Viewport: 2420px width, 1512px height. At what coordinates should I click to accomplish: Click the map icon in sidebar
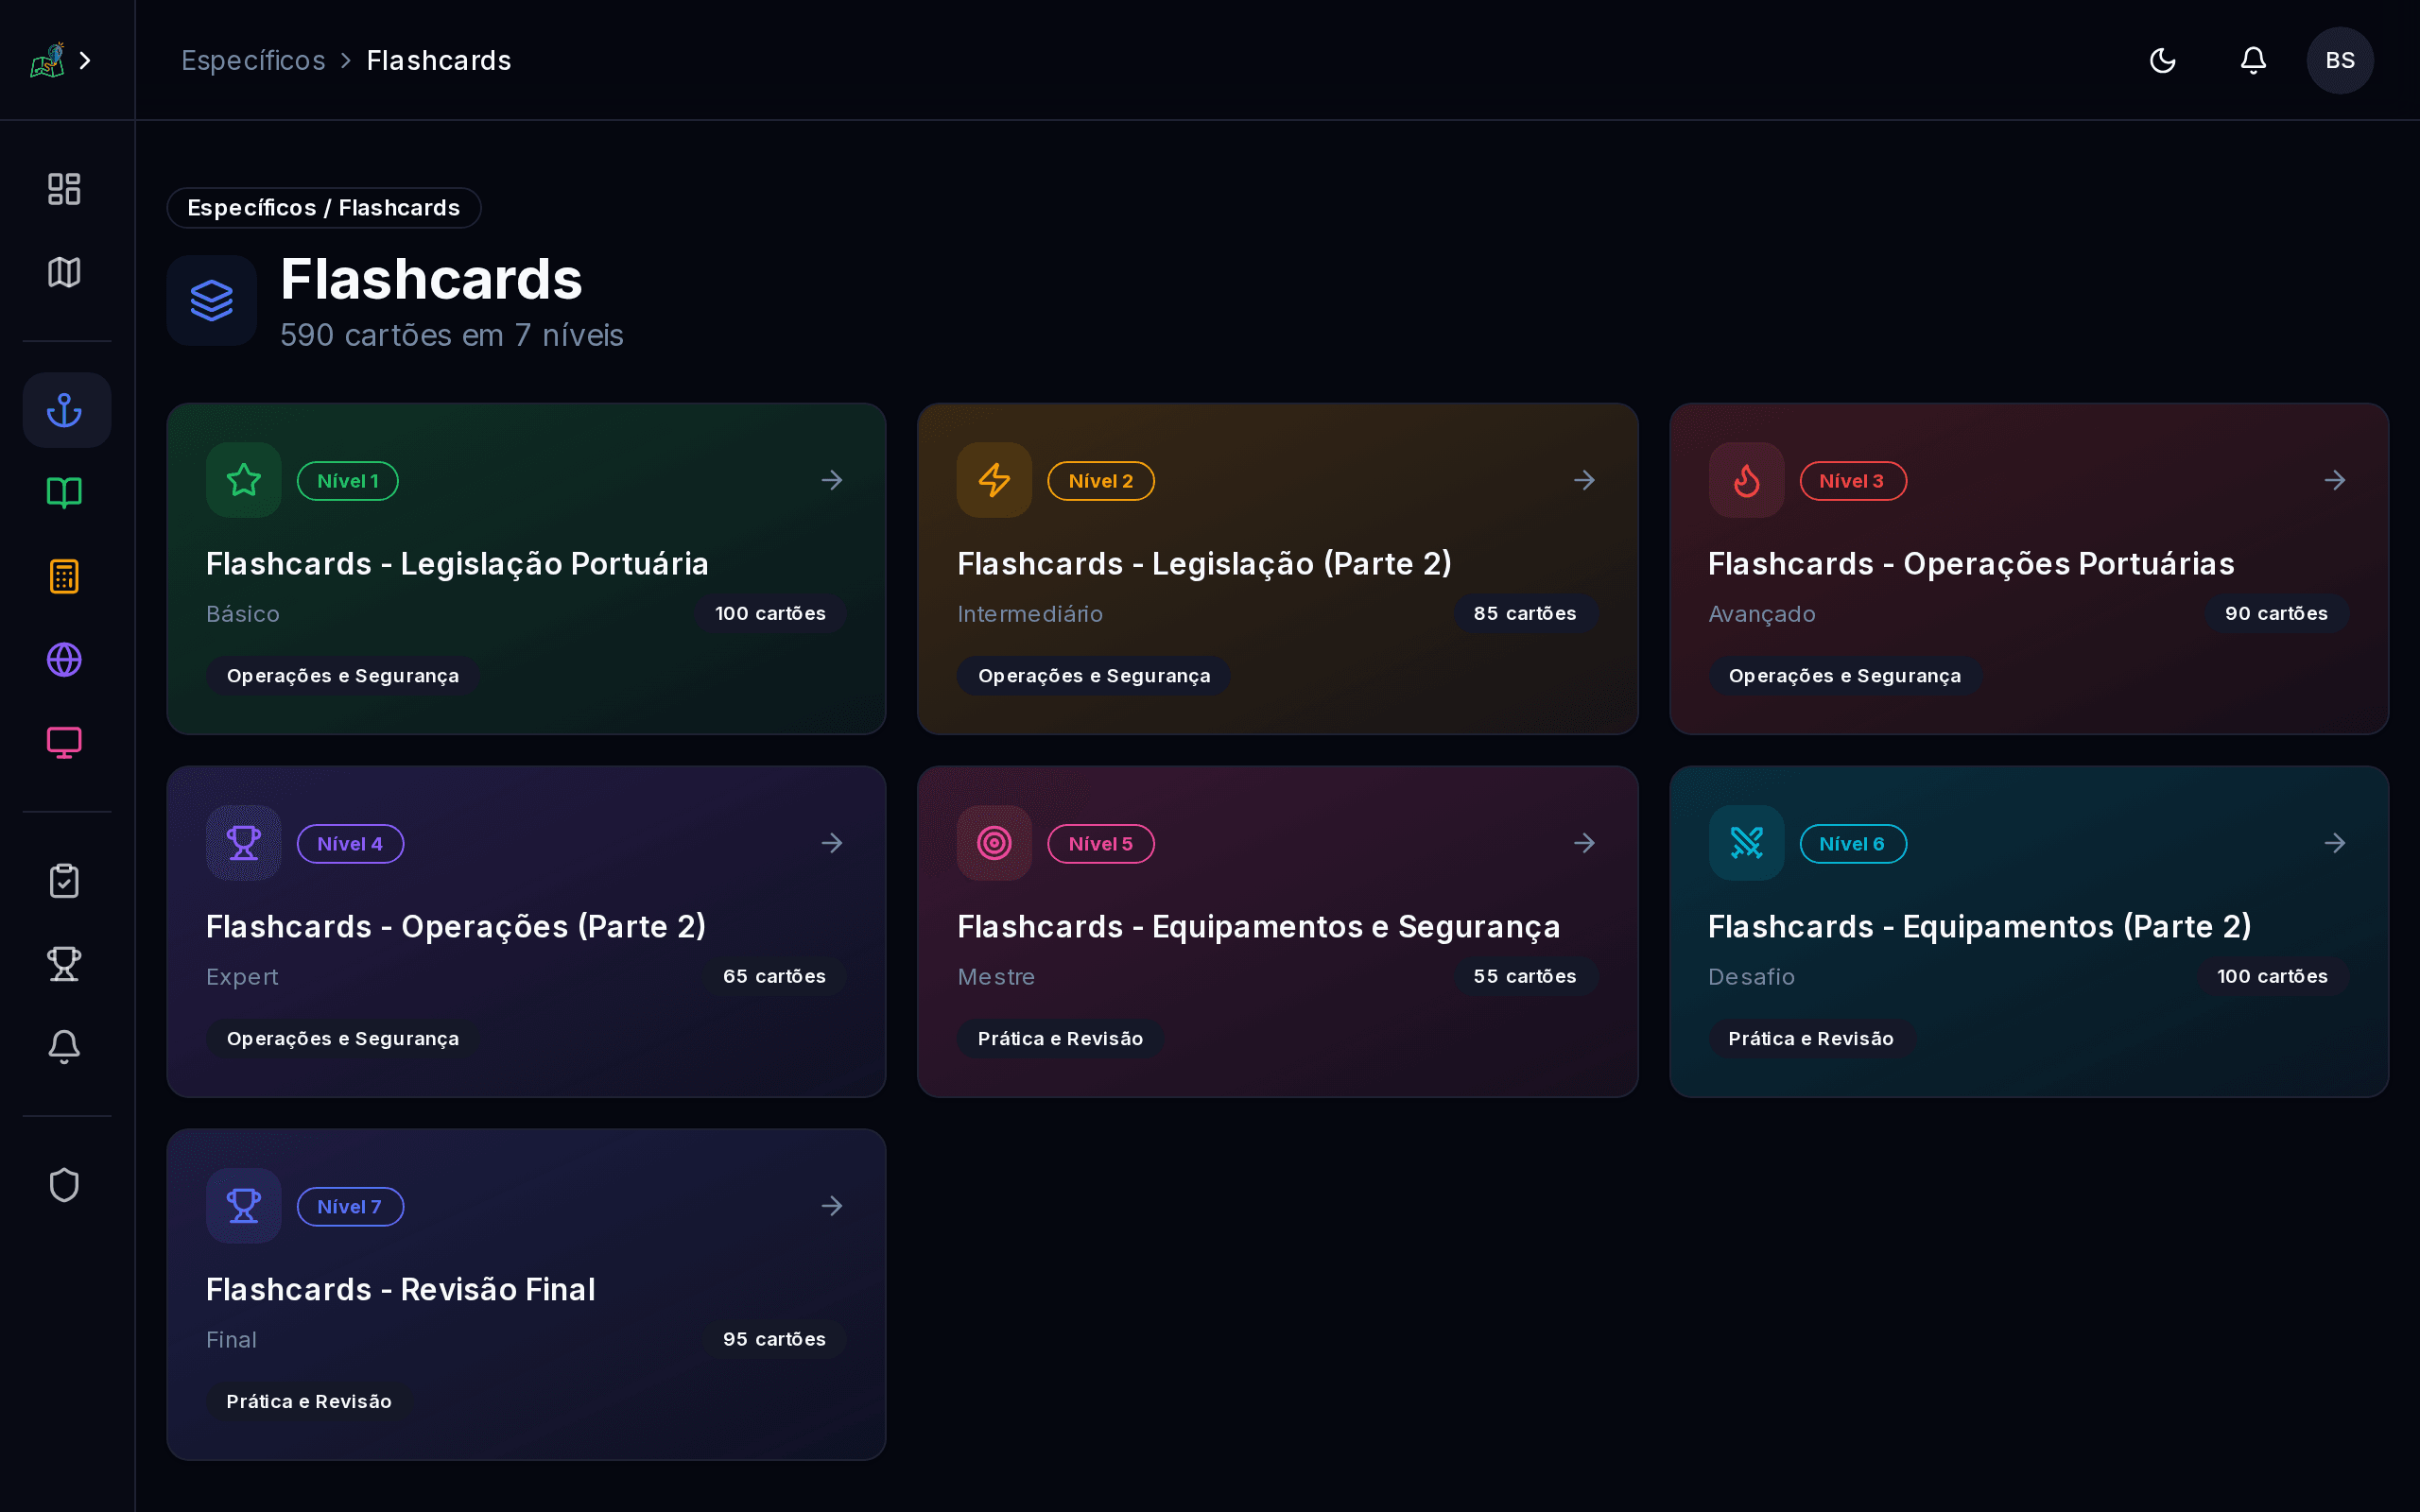click(65, 272)
